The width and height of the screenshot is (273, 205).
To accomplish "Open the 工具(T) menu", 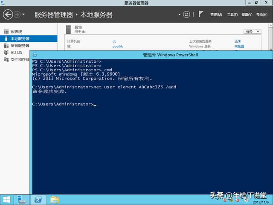I will tap(232, 15).
